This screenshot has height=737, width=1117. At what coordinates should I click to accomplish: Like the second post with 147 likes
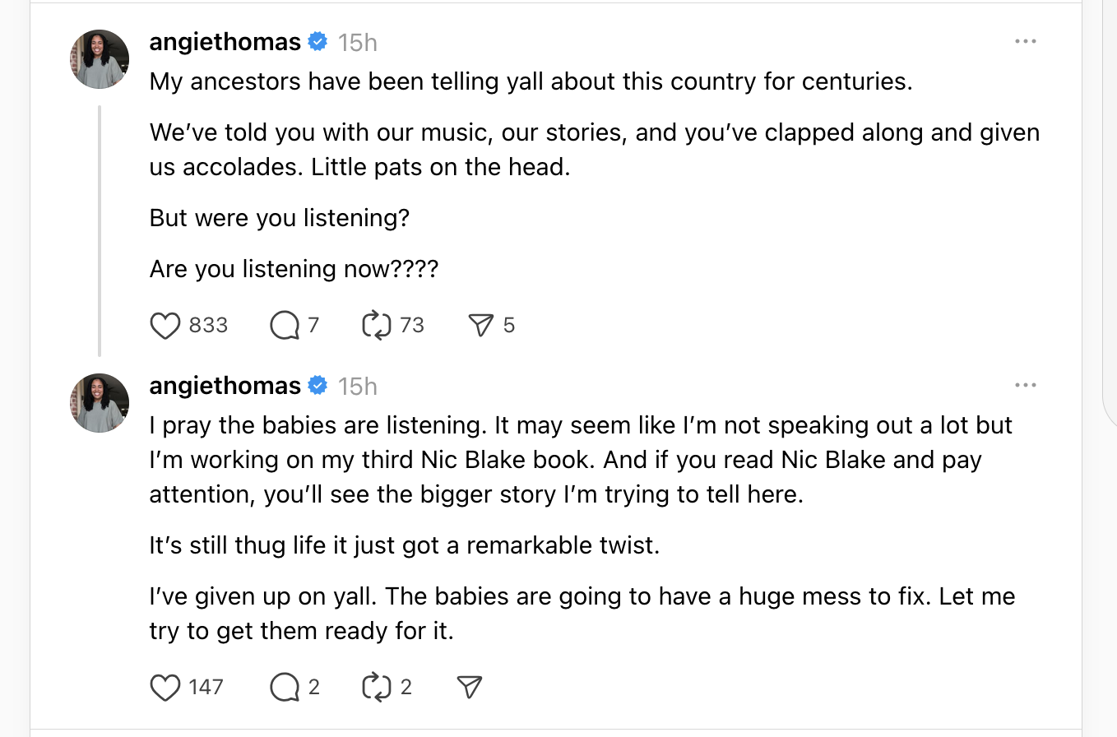tap(165, 687)
